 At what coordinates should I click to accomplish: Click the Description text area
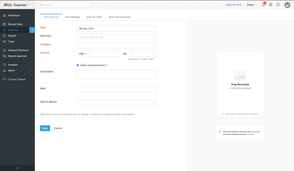pos(116,75)
